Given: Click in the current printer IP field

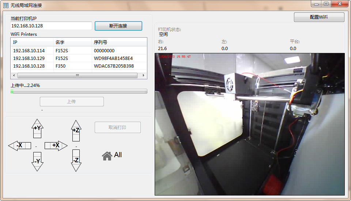Looking at the screenshot, I should [51, 26].
